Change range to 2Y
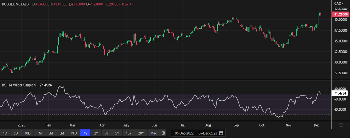Image resolution: width=350 pixels, height=138 pixels. 96,133
